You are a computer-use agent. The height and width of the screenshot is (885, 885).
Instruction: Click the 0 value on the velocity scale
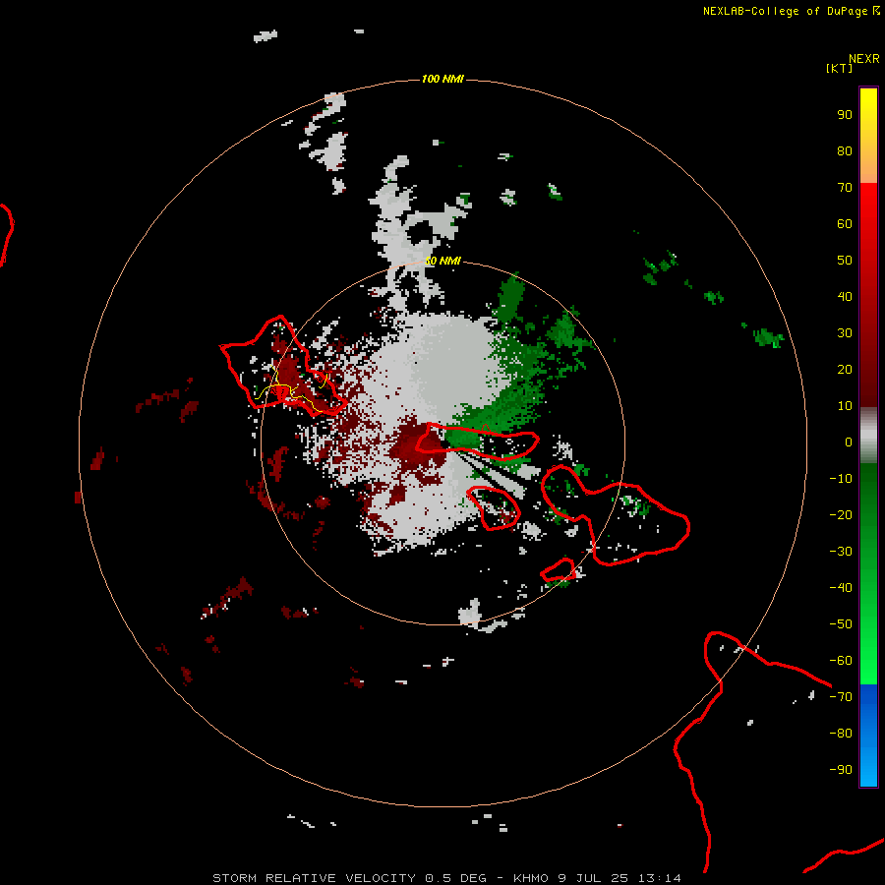849,442
